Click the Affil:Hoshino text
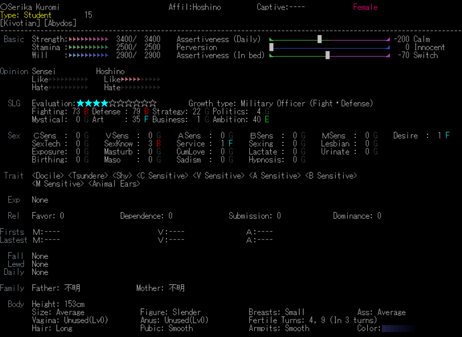462x337 pixels. coord(195,7)
